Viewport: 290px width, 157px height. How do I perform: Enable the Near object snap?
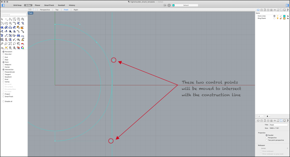click(4, 60)
